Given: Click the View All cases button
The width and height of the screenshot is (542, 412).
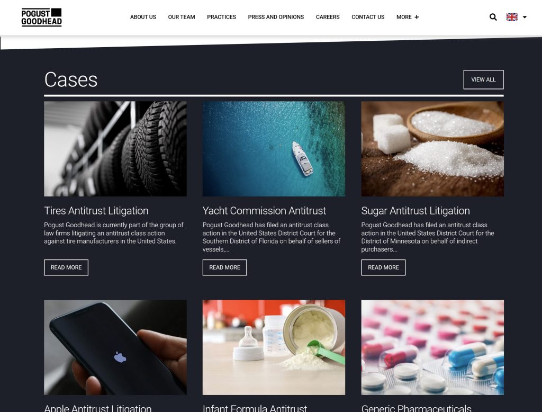Looking at the screenshot, I should pyautogui.click(x=483, y=79).
